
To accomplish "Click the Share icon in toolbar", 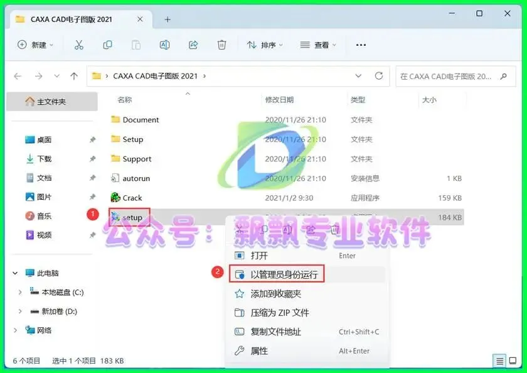I will pyautogui.click(x=193, y=45).
